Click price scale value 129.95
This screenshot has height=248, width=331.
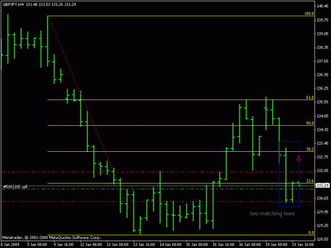click(323, 212)
